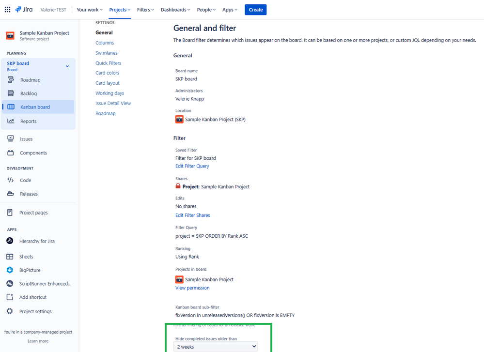The width and height of the screenshot is (484, 352).
Task: Click the Backlog icon in sidebar
Action: tap(11, 93)
